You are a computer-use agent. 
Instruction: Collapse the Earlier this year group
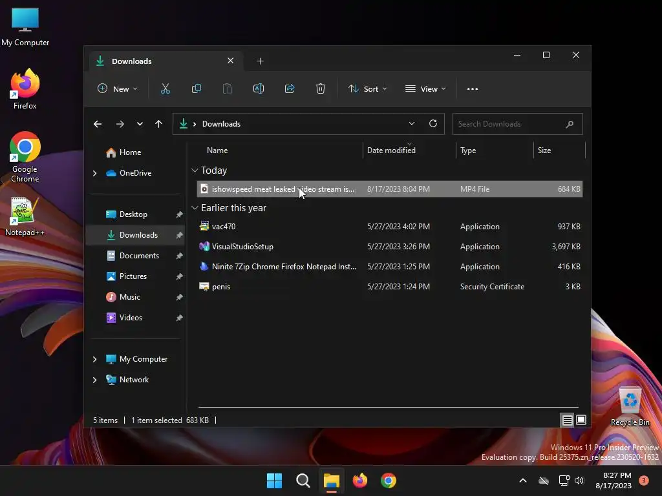point(195,208)
